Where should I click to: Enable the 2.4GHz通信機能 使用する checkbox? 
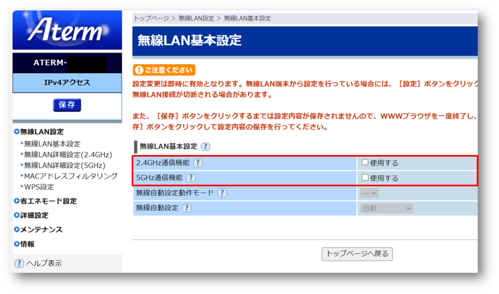pyautogui.click(x=365, y=163)
